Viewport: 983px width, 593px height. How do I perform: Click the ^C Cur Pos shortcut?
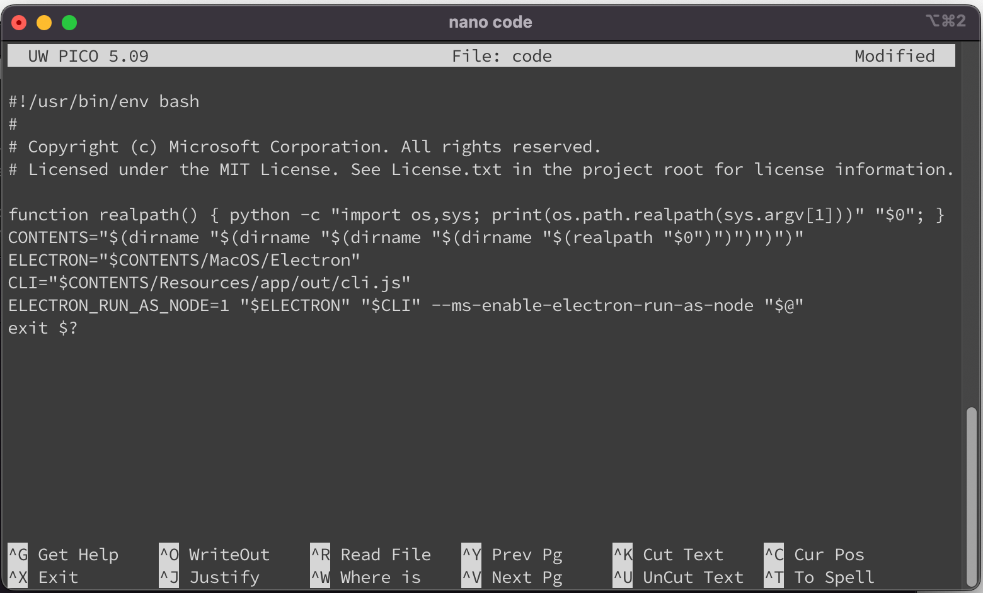tap(814, 555)
